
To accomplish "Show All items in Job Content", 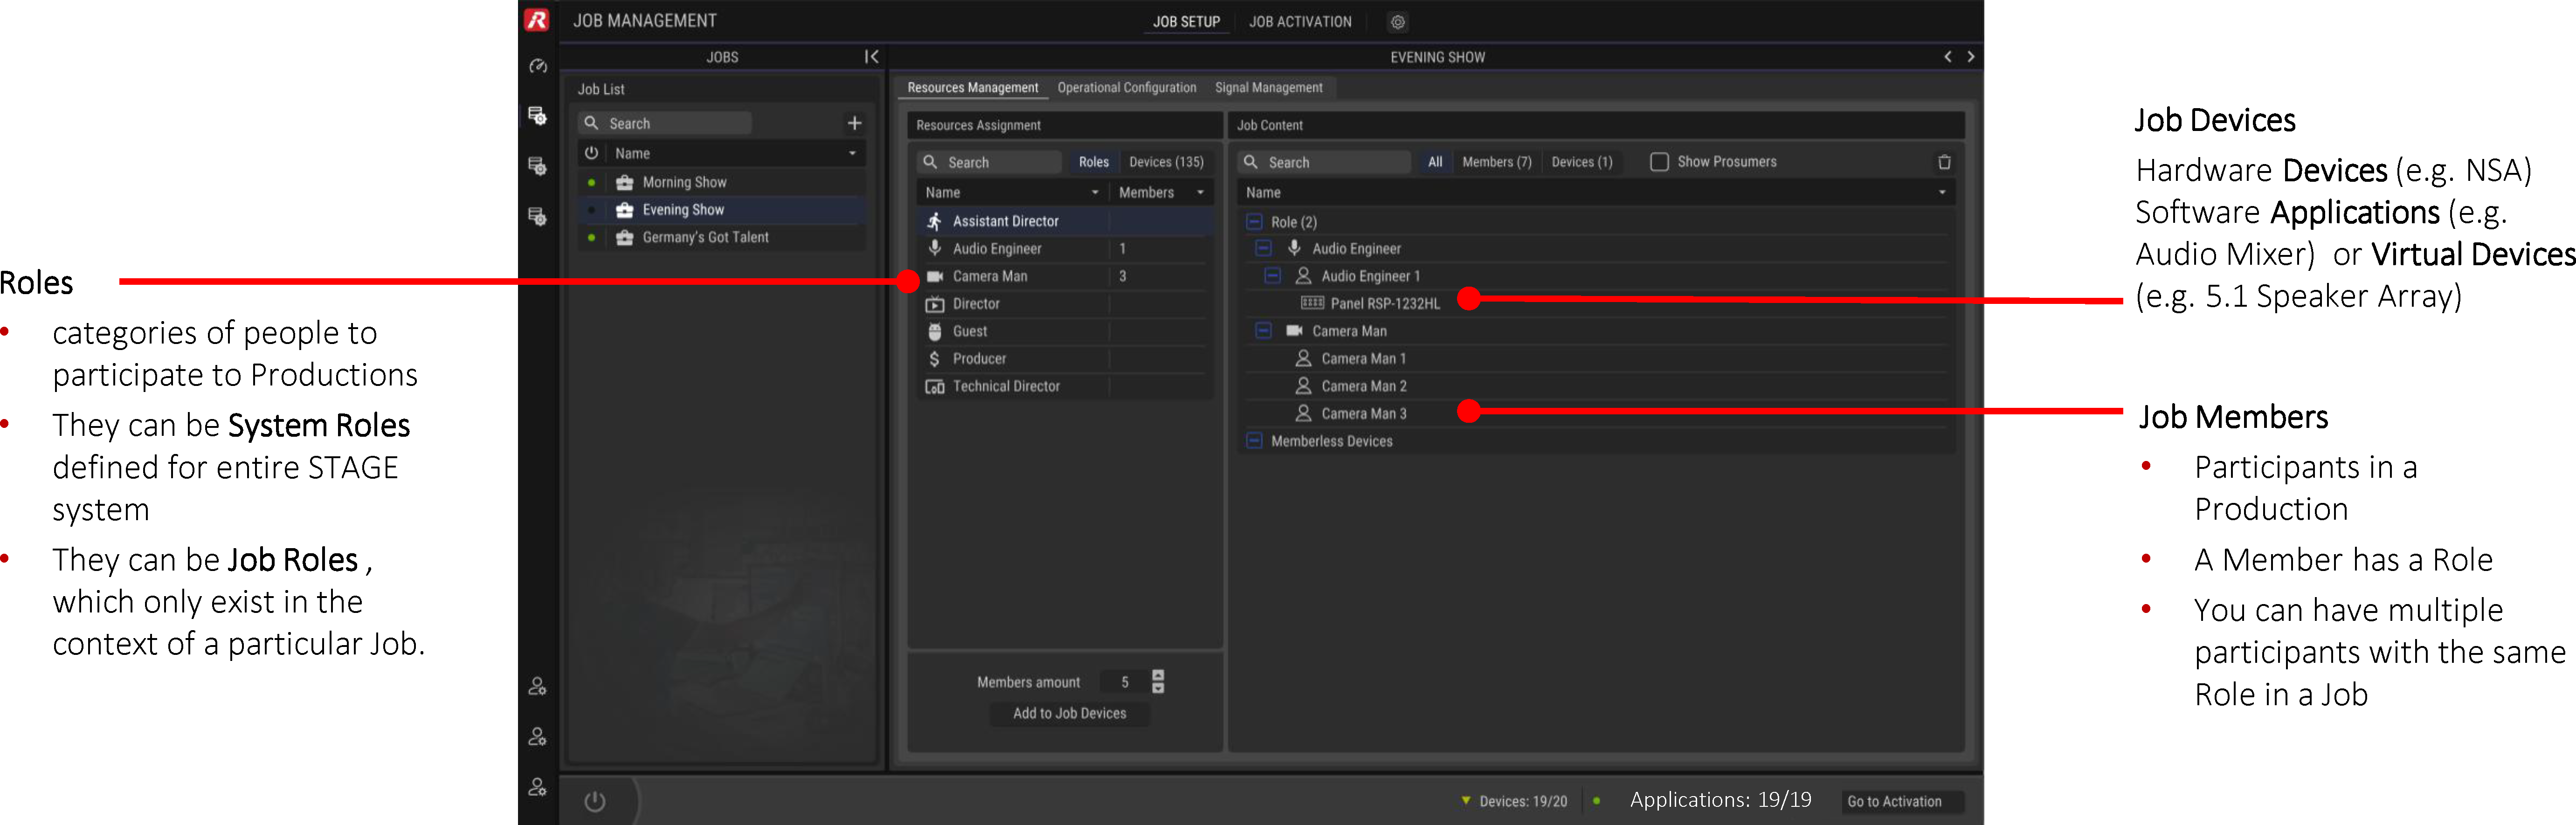I will (x=1435, y=162).
